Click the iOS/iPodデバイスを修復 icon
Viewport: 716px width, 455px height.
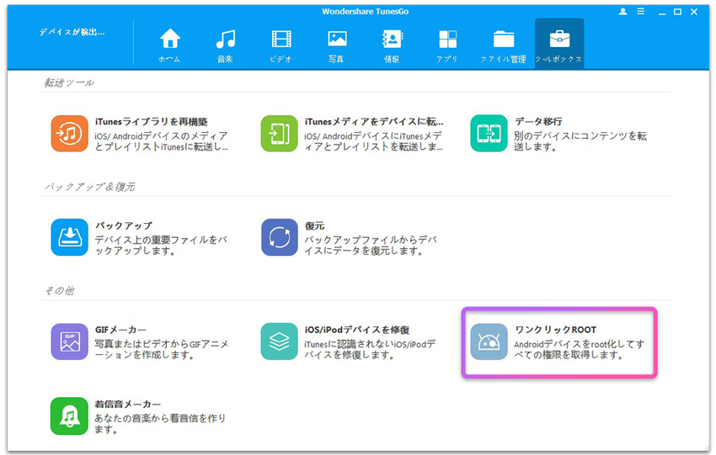[279, 341]
